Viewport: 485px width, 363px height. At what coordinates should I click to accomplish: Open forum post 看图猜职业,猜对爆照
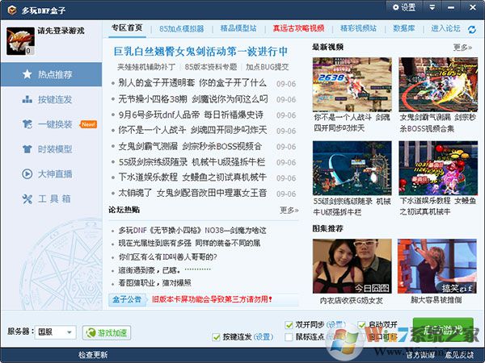pos(154,283)
